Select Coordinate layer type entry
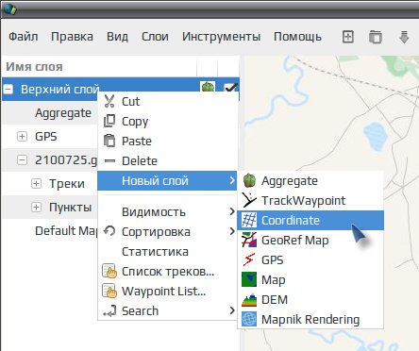Image resolution: width=419 pixels, height=351 pixels. (x=310, y=220)
